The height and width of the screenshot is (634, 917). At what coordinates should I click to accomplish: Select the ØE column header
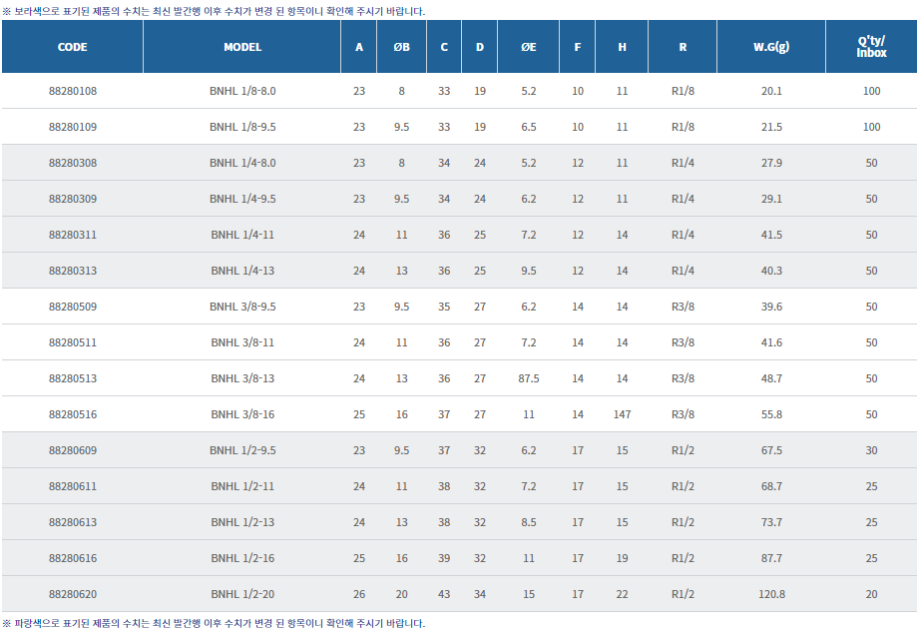pyautogui.click(x=529, y=47)
